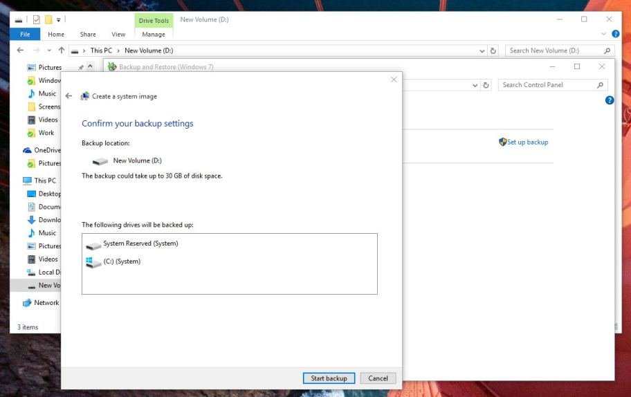Click the Search New Volume (D:) box

coord(554,50)
